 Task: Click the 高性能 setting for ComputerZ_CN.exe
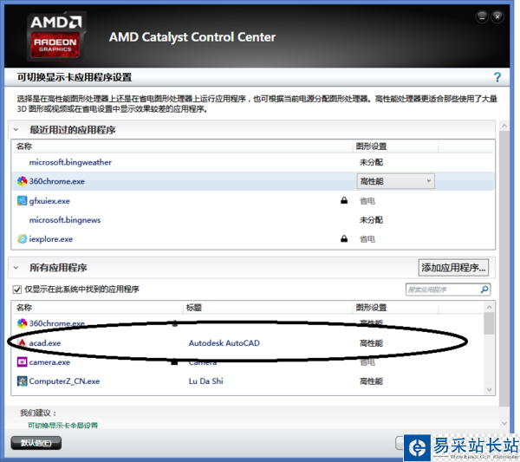pos(371,381)
